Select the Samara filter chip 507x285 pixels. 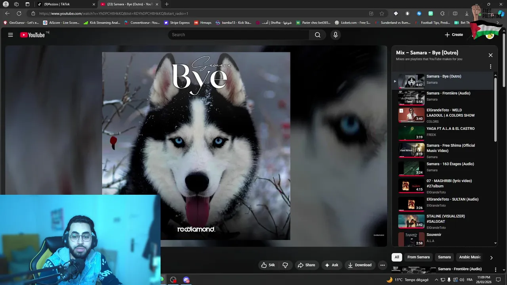(x=444, y=257)
